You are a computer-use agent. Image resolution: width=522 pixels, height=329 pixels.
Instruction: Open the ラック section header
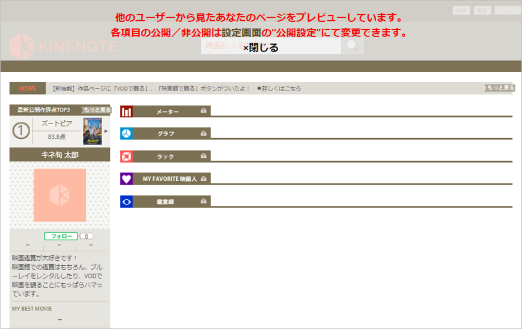(165, 156)
